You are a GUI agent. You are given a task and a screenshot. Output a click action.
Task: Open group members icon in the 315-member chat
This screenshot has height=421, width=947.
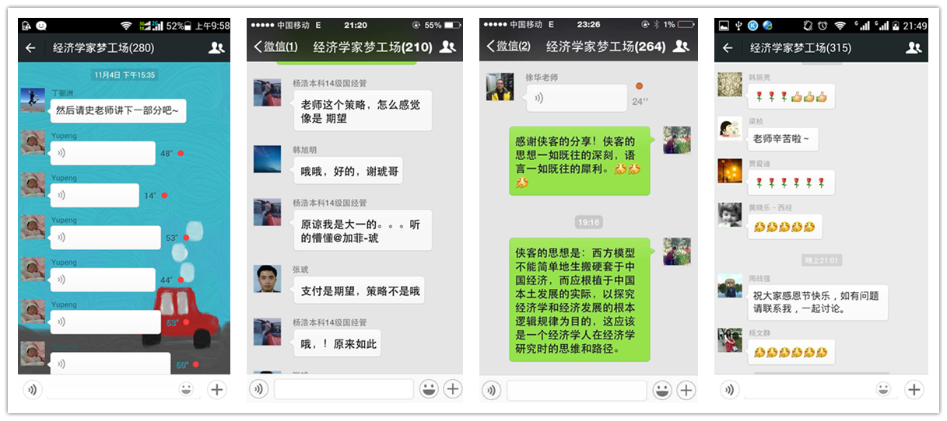914,48
